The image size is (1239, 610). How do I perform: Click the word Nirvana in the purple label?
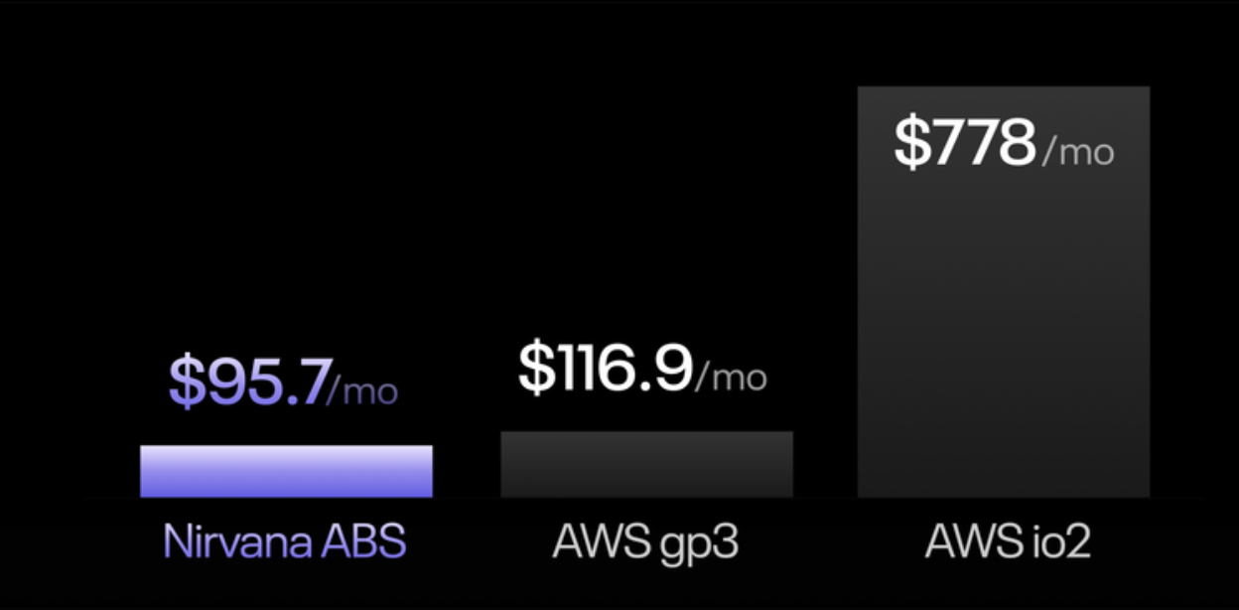click(236, 542)
